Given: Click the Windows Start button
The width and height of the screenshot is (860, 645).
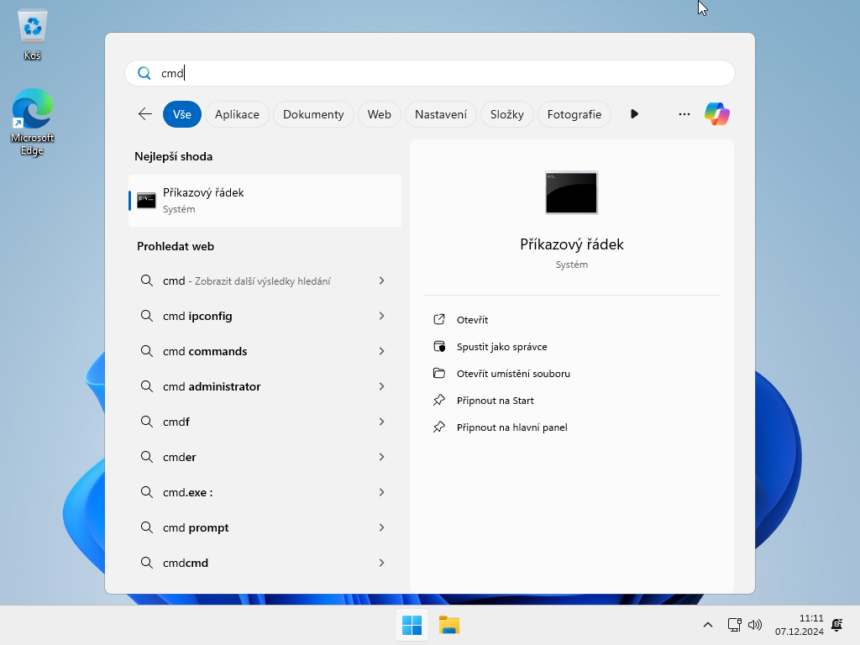Looking at the screenshot, I should pyautogui.click(x=412, y=625).
